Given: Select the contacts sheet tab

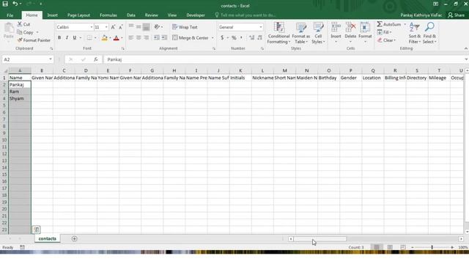Looking at the screenshot, I should pyautogui.click(x=47, y=238).
